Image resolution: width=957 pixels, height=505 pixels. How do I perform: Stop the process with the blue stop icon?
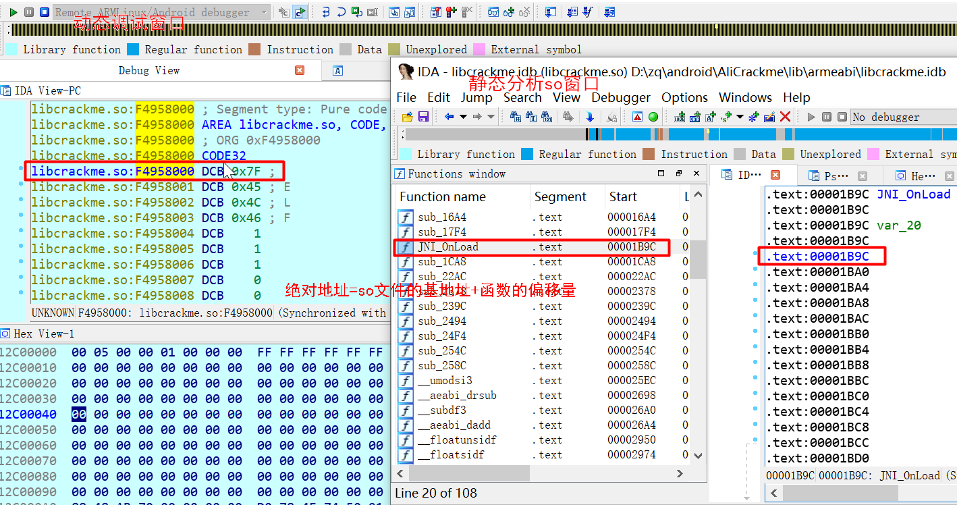44,12
